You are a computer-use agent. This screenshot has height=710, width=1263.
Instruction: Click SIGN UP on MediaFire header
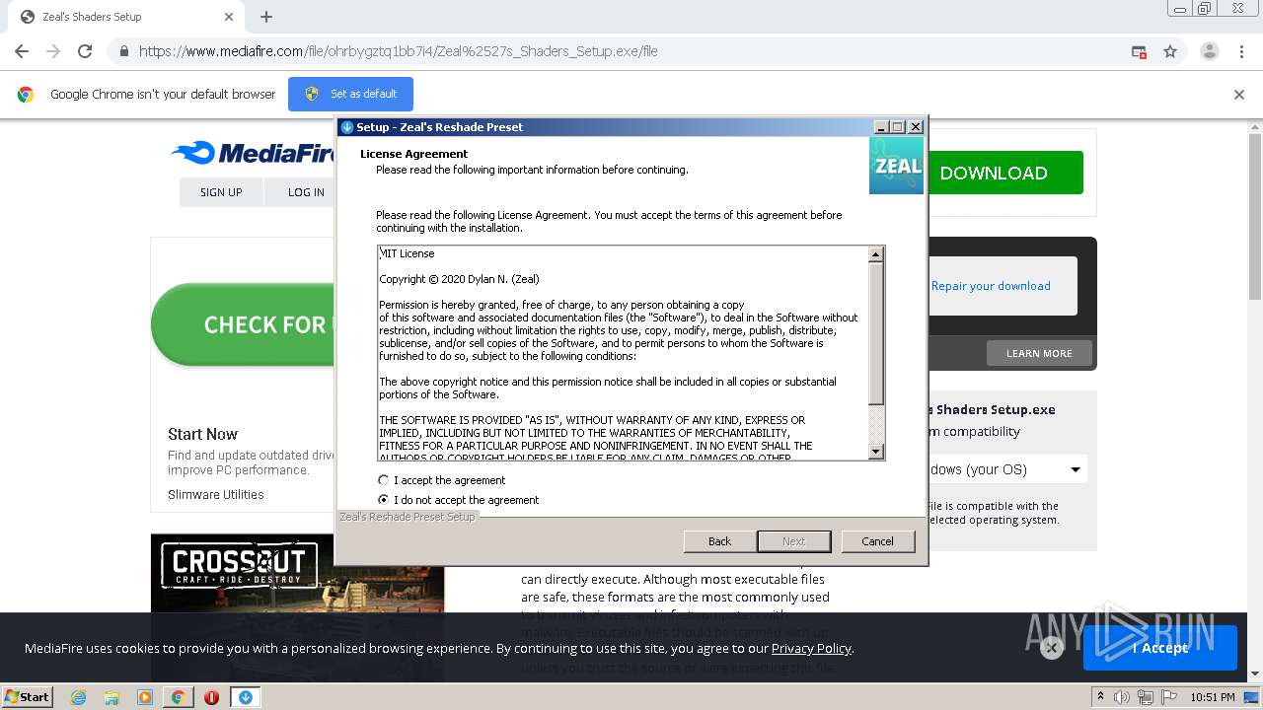point(221,192)
